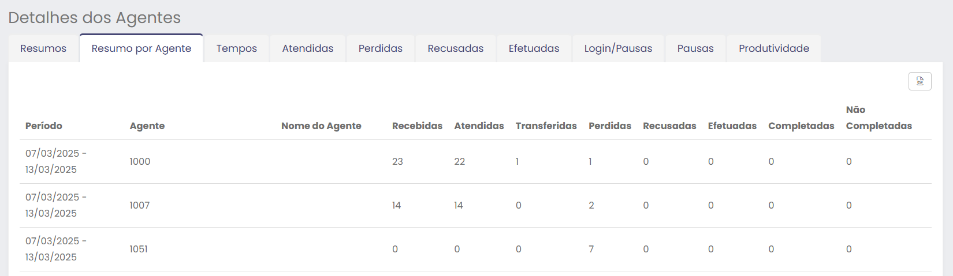Image resolution: width=953 pixels, height=276 pixels.
Task: Click agent 1007's Perdidas count of 2
Action: pos(591,205)
